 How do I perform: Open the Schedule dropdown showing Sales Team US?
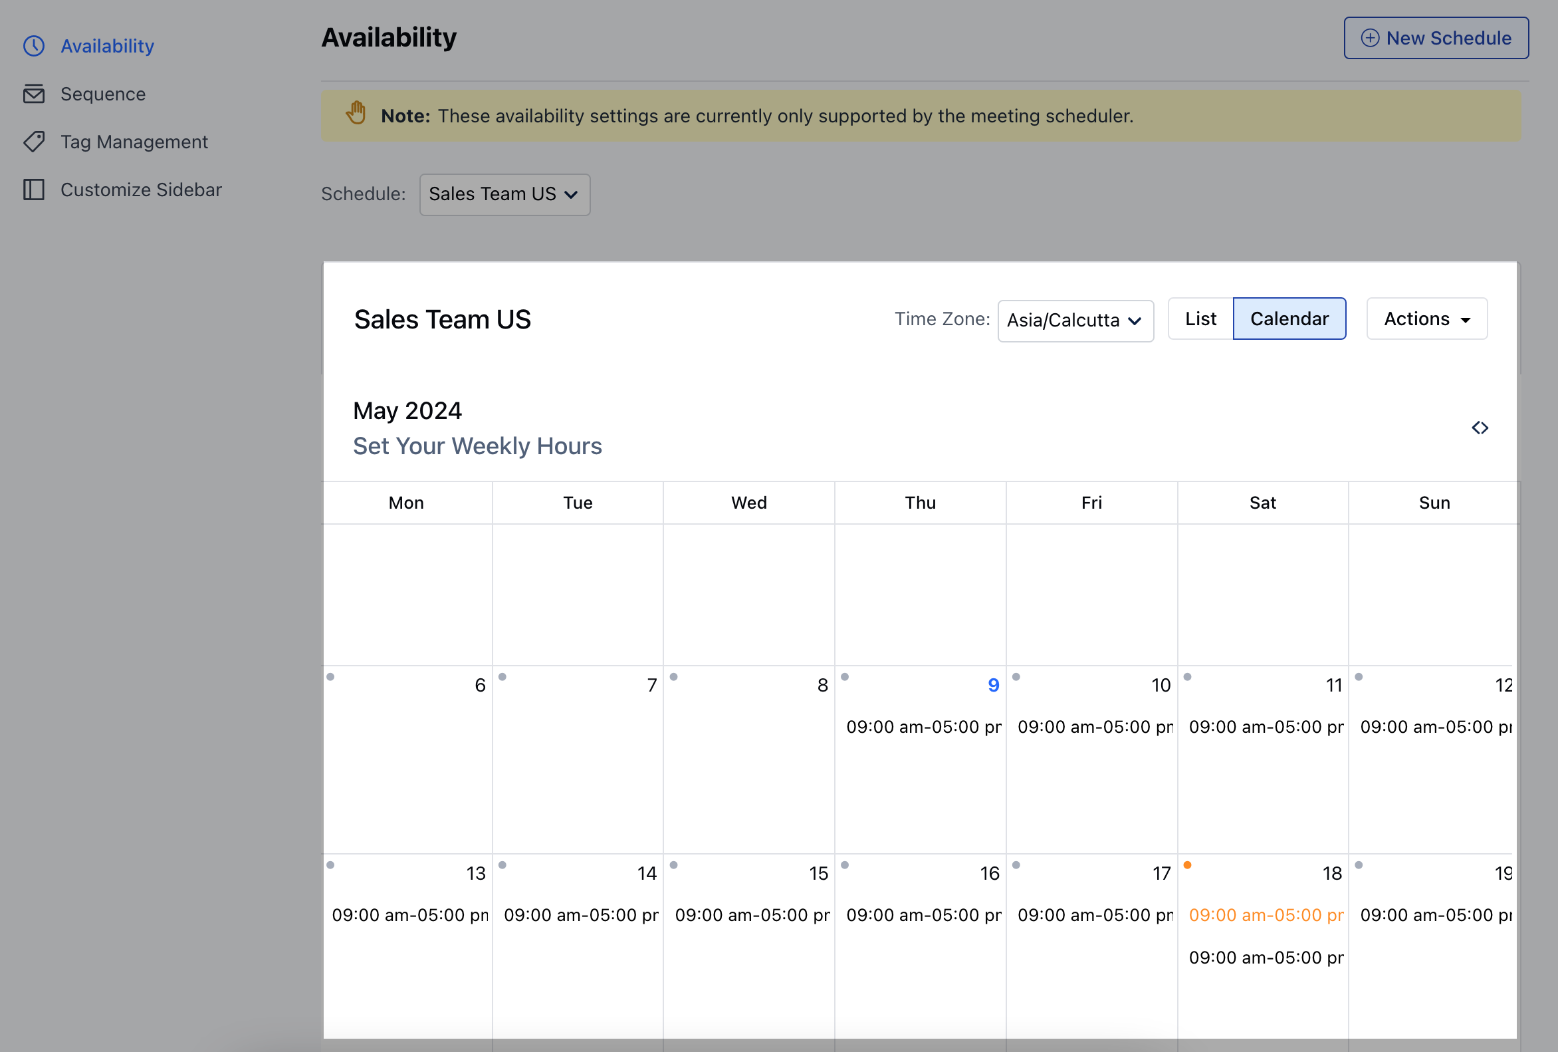504,194
